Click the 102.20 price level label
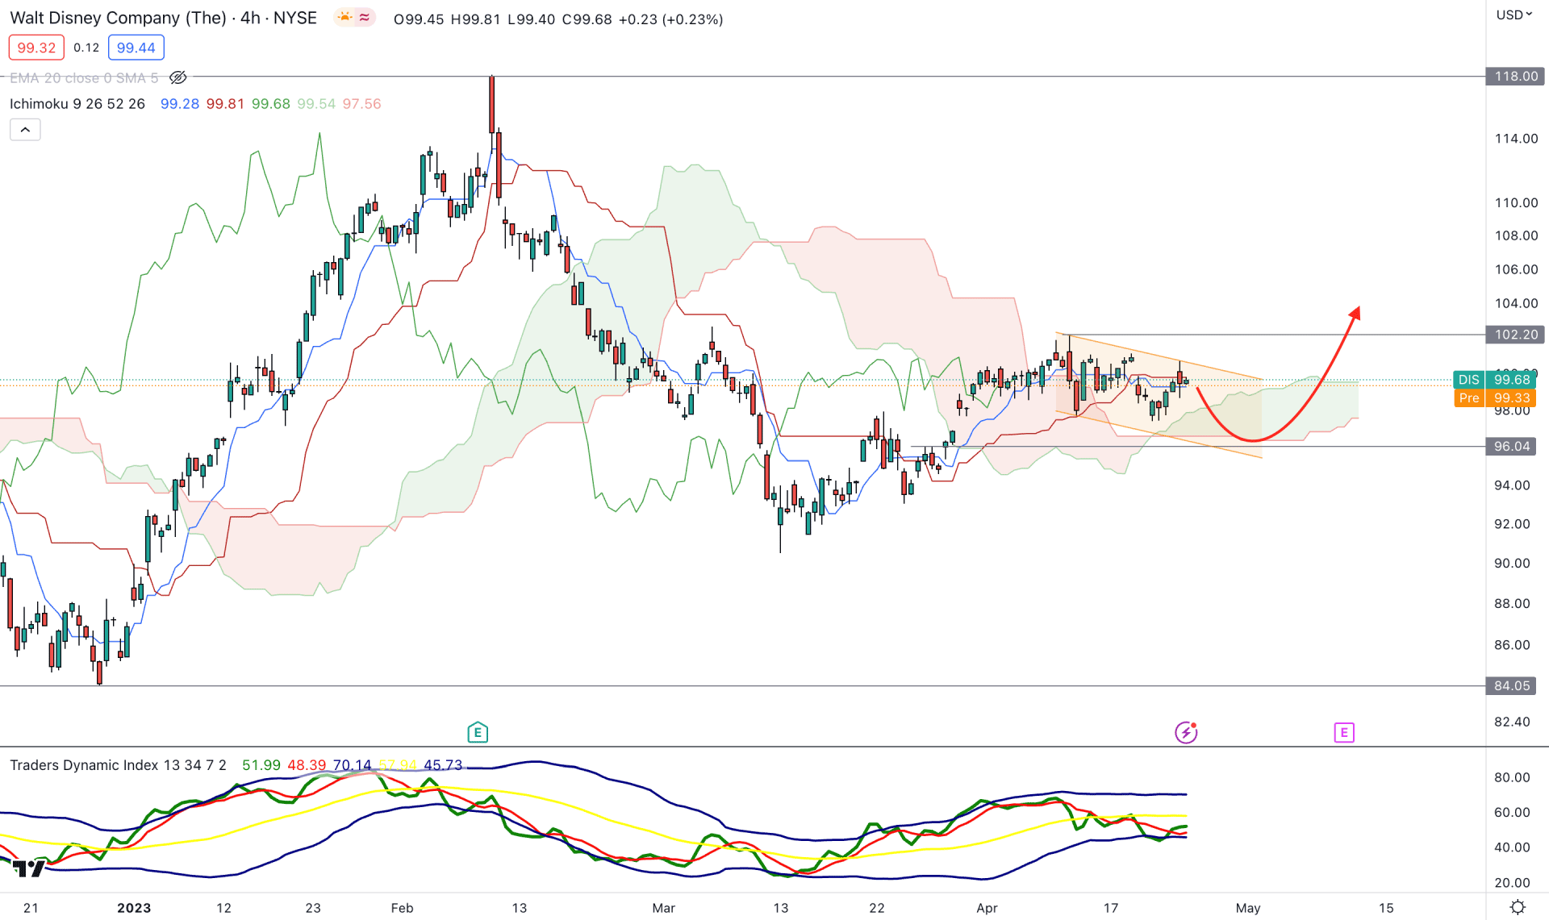Screen dimensions: 1549x920 1516,335
